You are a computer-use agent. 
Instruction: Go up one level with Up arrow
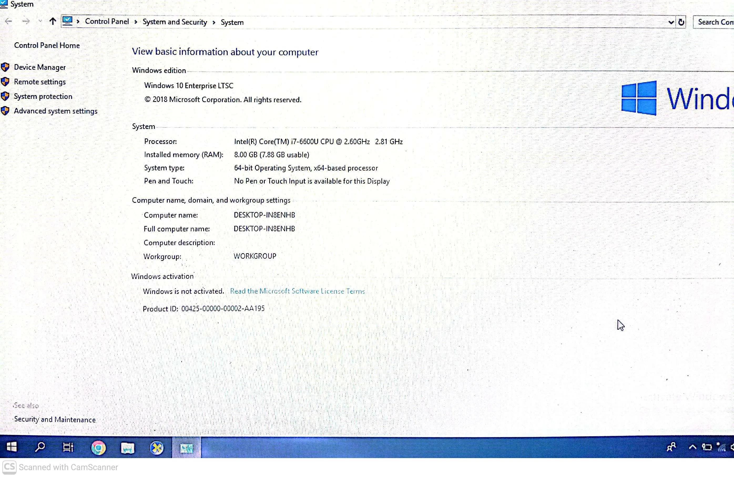coord(53,21)
